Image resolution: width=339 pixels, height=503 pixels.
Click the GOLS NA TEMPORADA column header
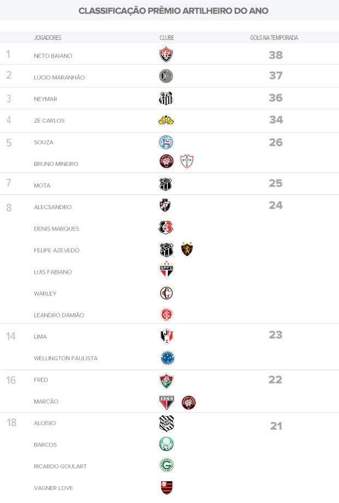pyautogui.click(x=274, y=38)
